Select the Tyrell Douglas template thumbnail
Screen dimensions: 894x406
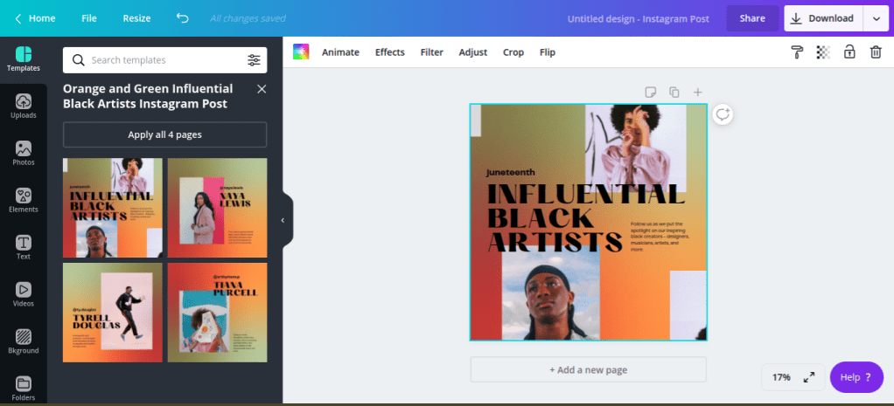pyautogui.click(x=112, y=312)
